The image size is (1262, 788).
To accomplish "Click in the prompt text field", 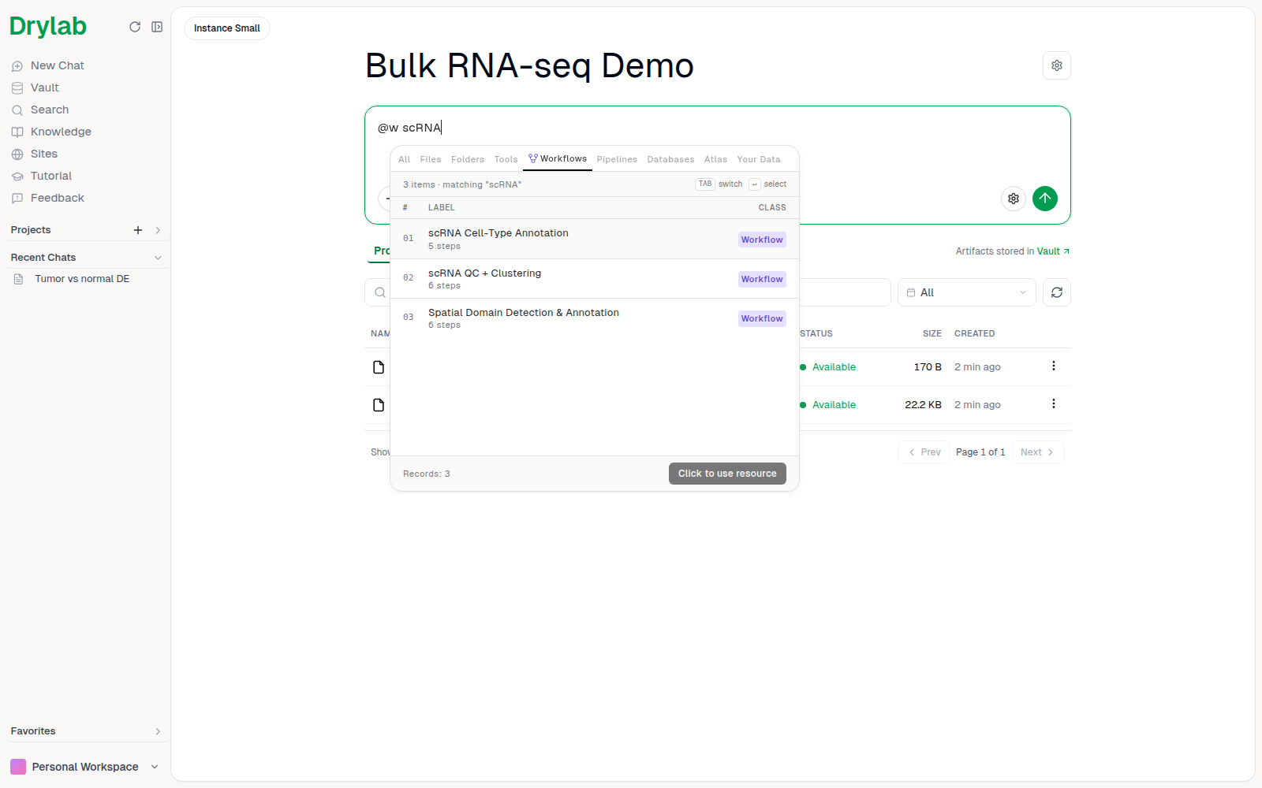I will click(x=716, y=128).
